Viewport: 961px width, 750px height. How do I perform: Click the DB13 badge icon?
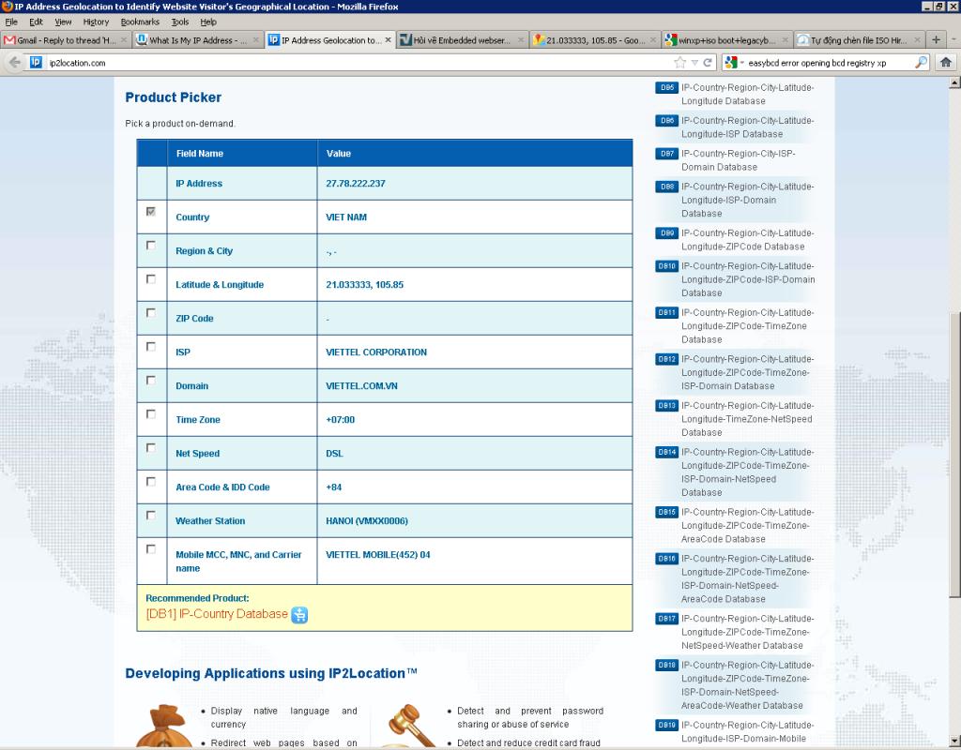[666, 406]
